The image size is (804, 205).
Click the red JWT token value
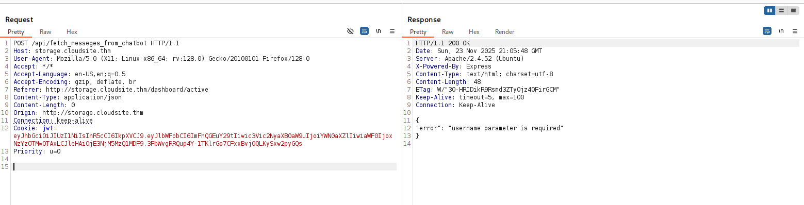pyautogui.click(x=203, y=140)
